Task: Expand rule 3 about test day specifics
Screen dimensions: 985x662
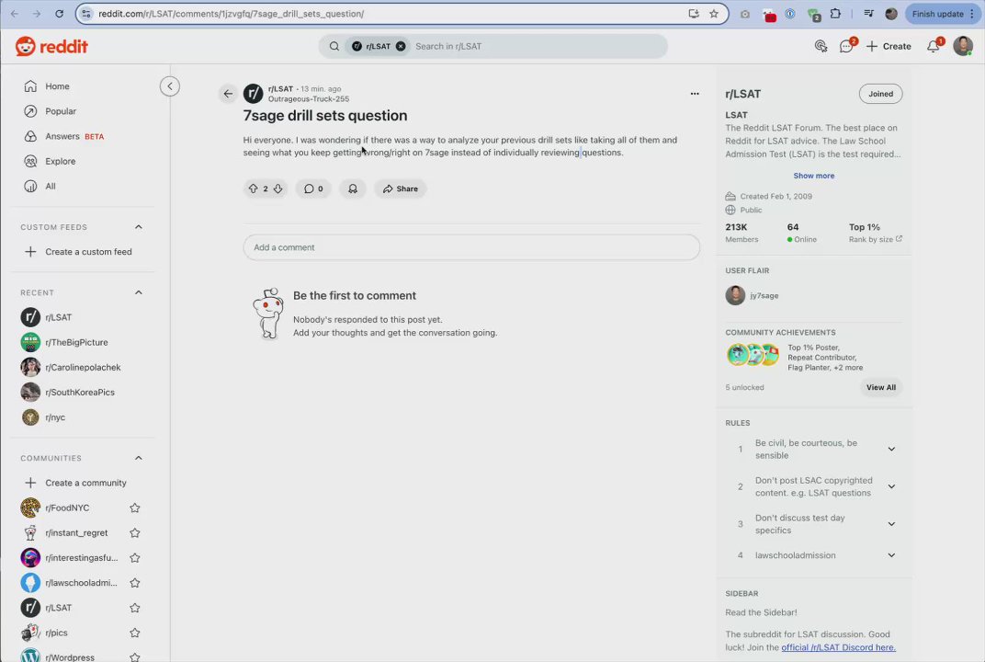Action: [x=890, y=524]
